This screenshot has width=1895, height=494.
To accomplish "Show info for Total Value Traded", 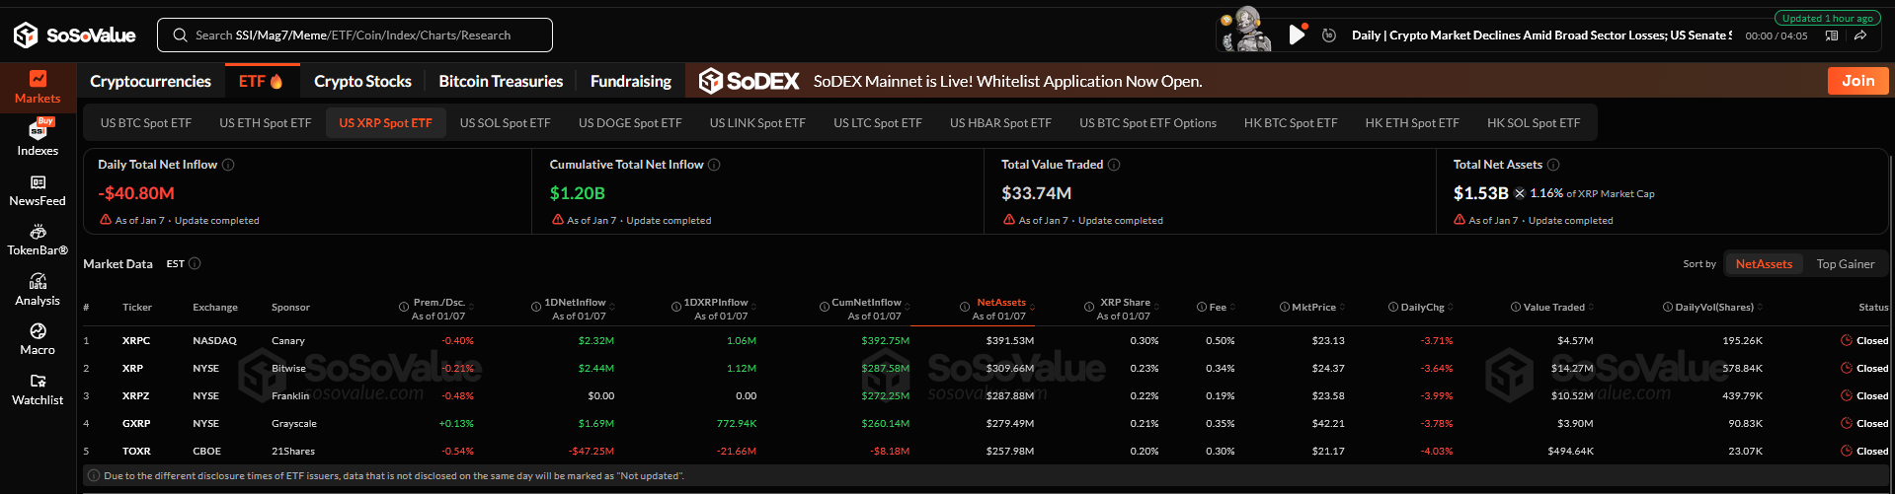I will coord(1114,165).
